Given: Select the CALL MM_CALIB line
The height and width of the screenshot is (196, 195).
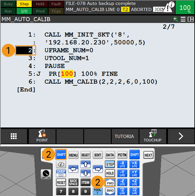Looking at the screenshot, I should point(101,82).
